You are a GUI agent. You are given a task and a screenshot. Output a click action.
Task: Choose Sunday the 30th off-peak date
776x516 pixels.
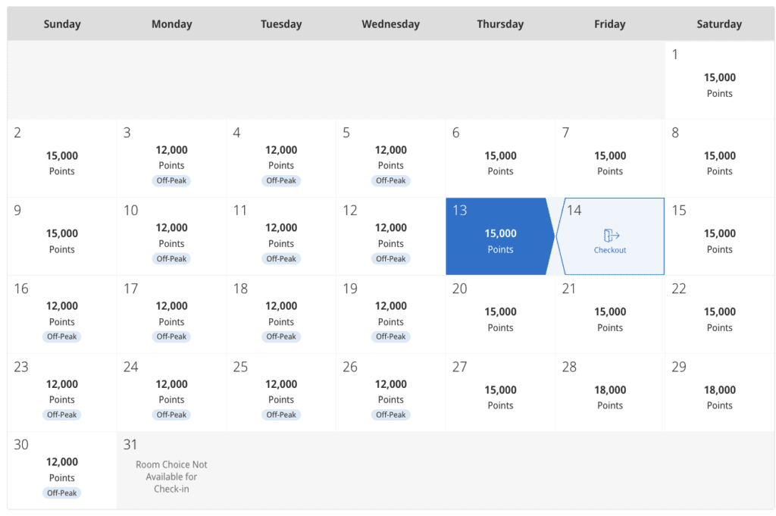tap(62, 471)
